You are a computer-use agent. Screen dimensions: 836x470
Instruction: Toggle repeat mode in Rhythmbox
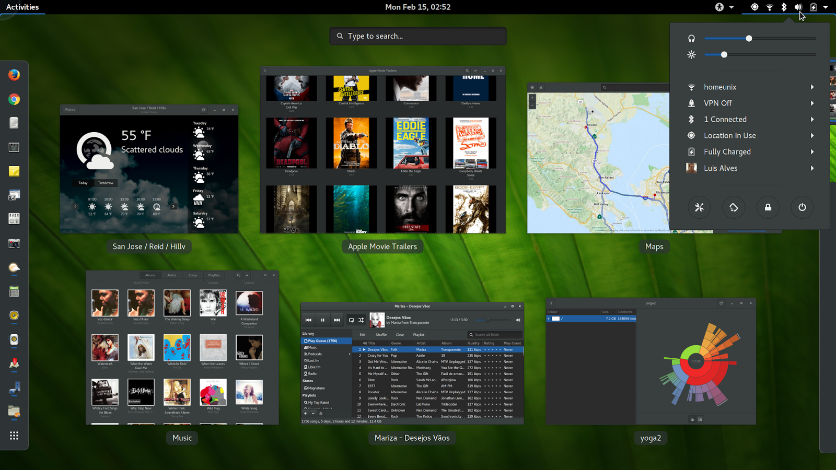[x=351, y=320]
